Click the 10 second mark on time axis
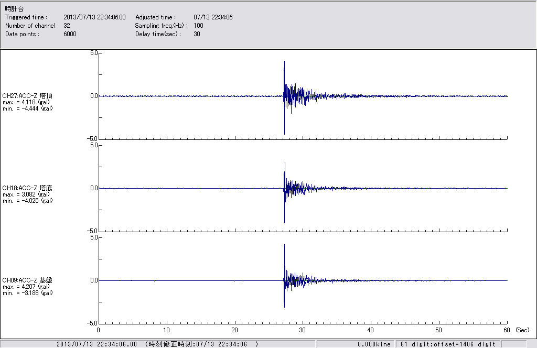This screenshot has height=348, width=537. (166, 330)
